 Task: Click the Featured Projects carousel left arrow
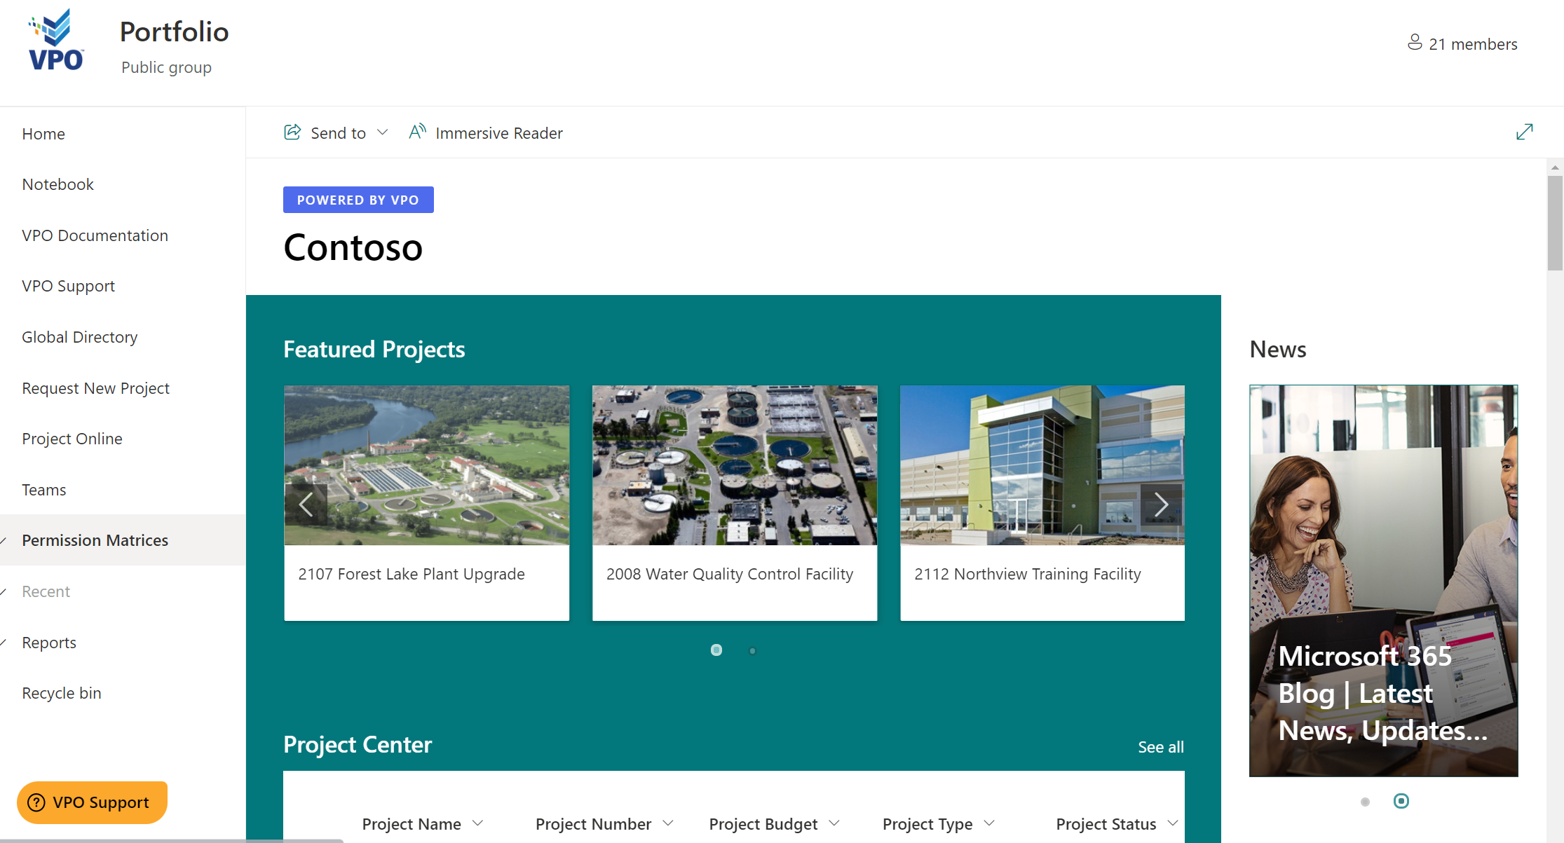pos(307,503)
